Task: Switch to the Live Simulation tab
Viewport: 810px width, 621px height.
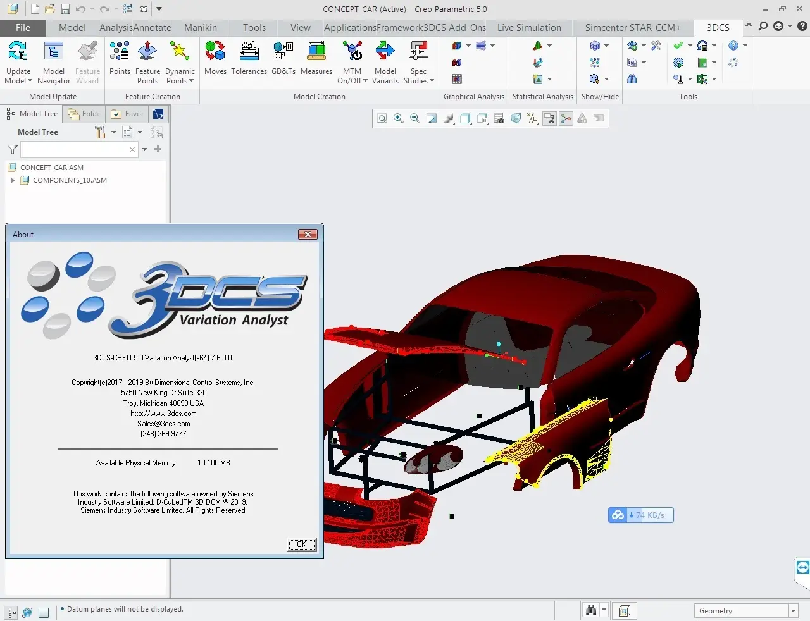Action: click(529, 28)
